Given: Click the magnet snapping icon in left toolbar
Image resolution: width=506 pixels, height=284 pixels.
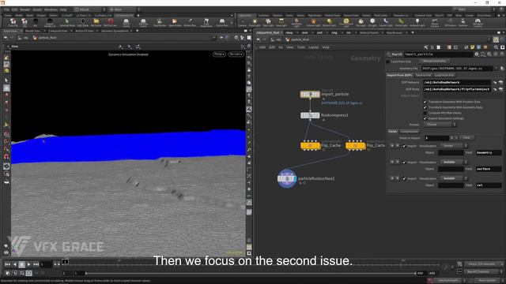Looking at the screenshot, I should (6, 157).
